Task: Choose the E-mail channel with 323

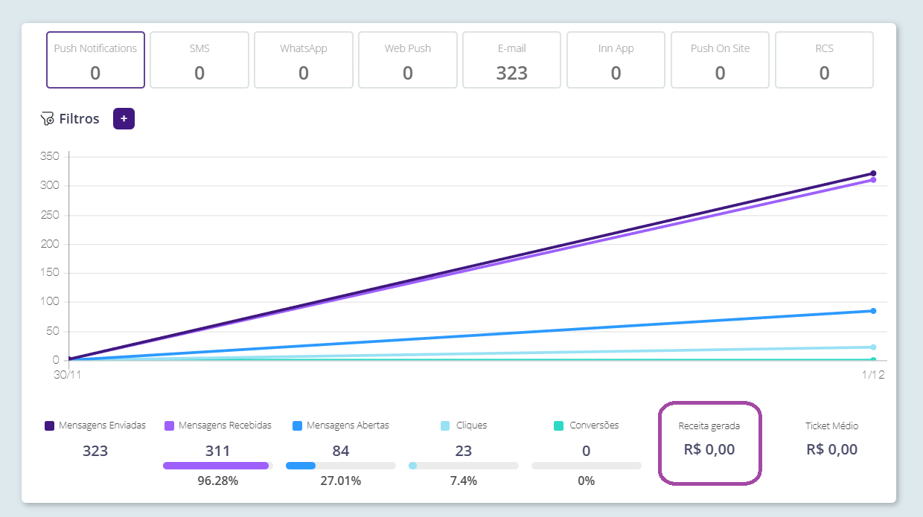Action: coord(512,60)
